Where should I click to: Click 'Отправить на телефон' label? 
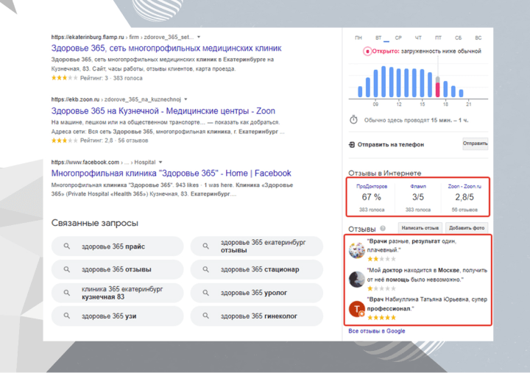coord(391,145)
